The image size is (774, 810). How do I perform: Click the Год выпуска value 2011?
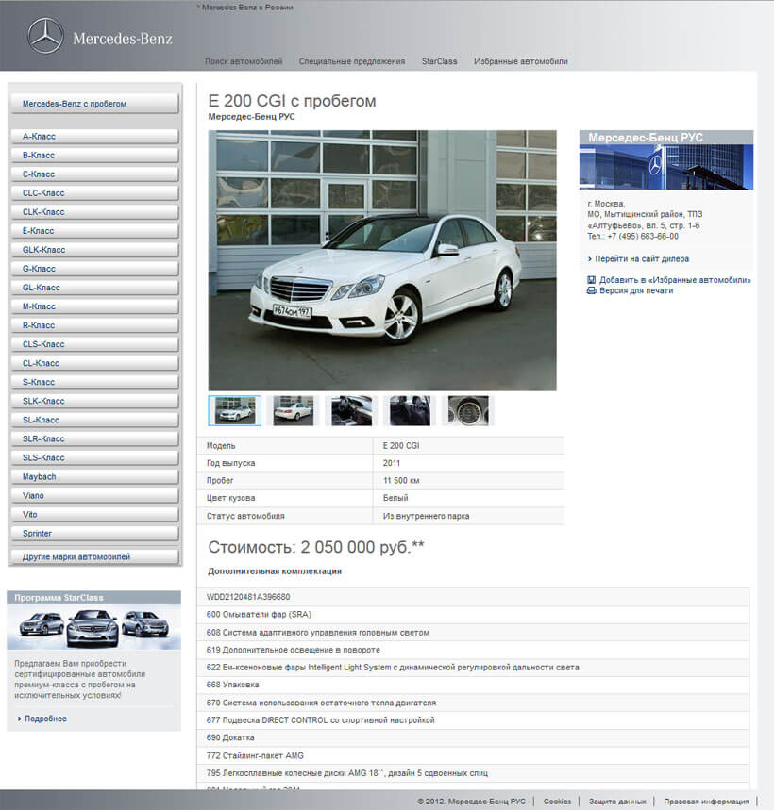[392, 463]
